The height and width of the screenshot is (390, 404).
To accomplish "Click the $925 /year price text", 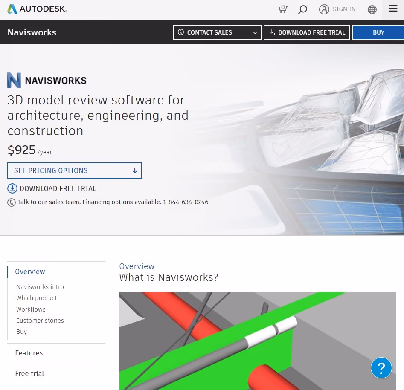I will [x=29, y=150].
